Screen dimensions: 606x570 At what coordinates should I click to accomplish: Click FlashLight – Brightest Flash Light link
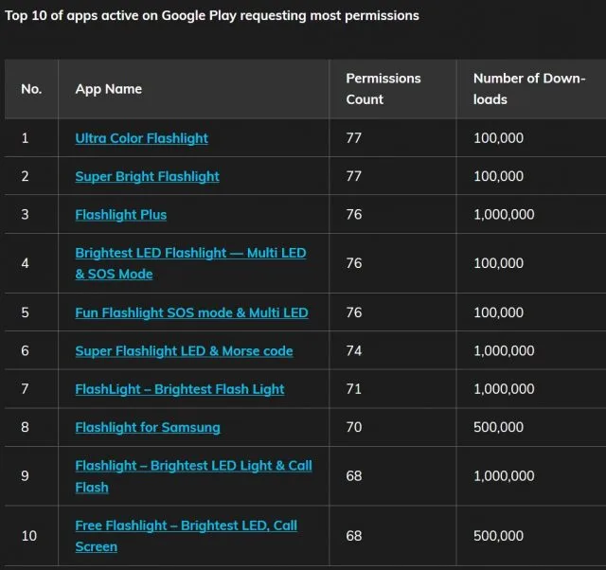click(180, 389)
